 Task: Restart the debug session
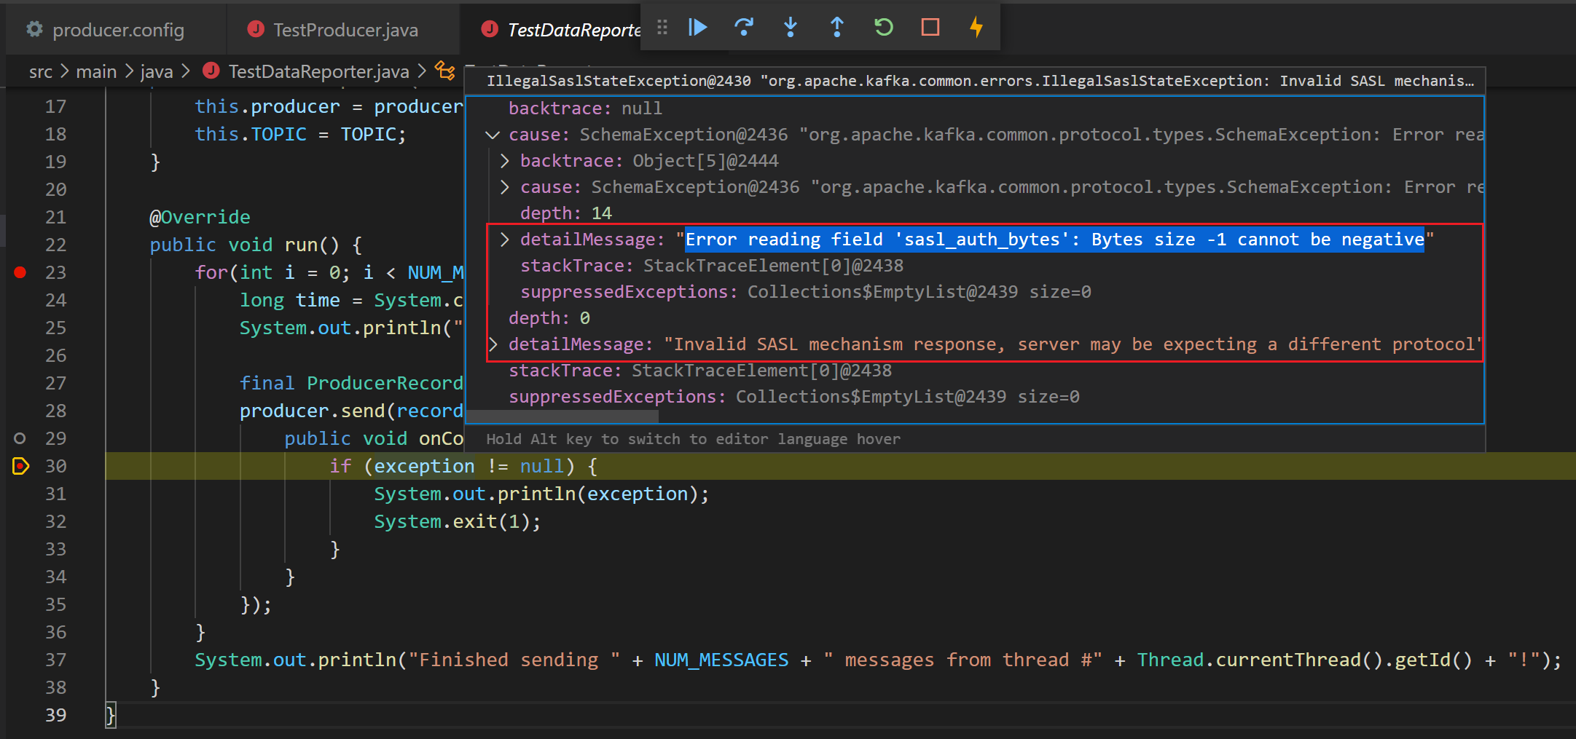[x=883, y=28]
